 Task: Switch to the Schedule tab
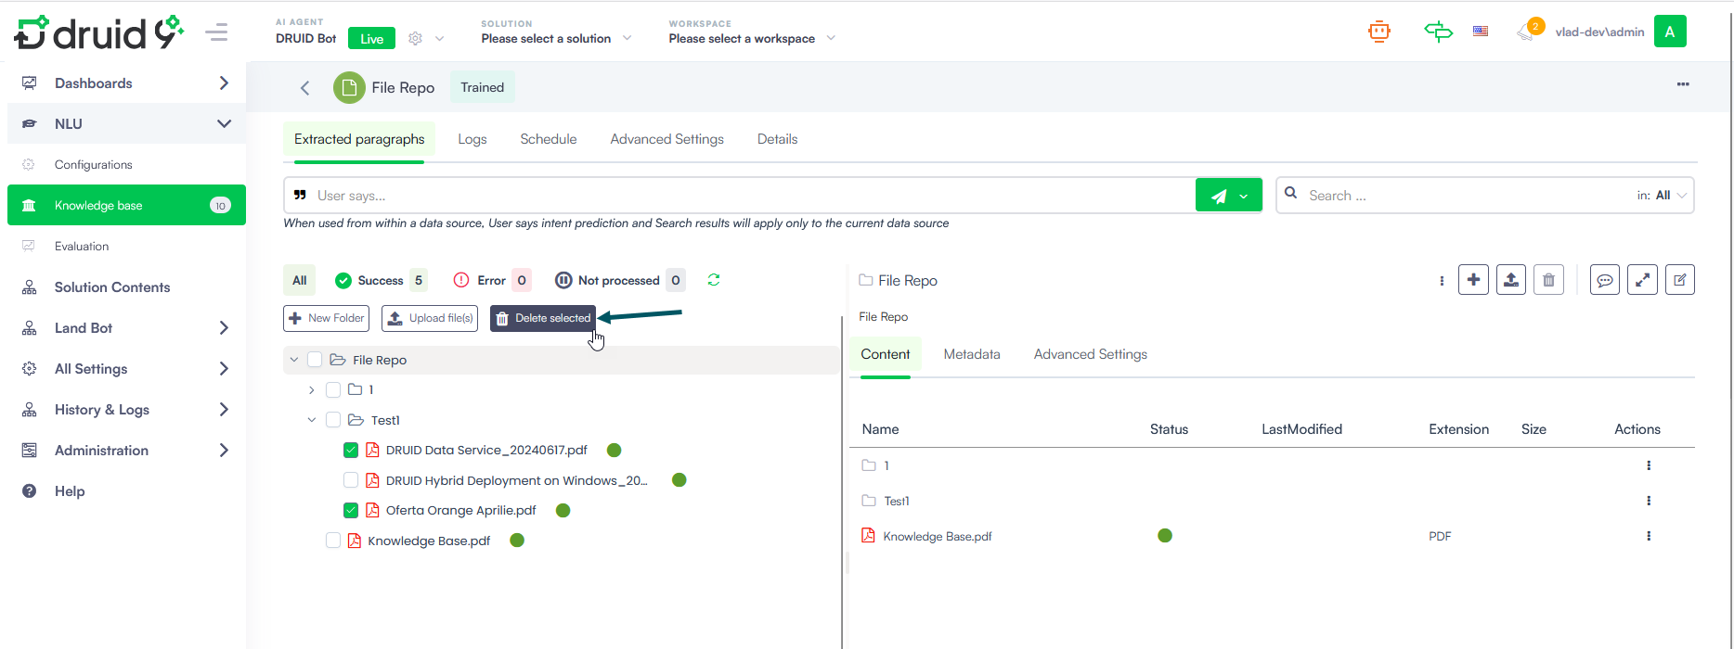[x=548, y=139]
